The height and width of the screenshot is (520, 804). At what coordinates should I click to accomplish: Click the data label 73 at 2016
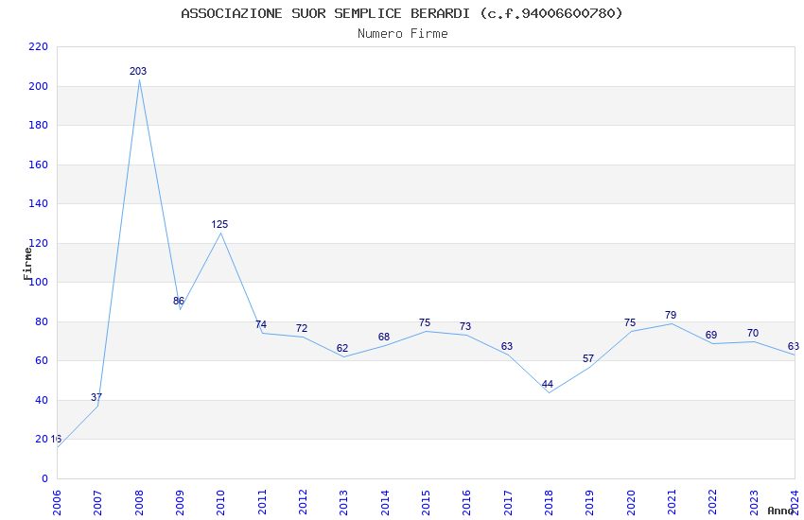point(465,326)
